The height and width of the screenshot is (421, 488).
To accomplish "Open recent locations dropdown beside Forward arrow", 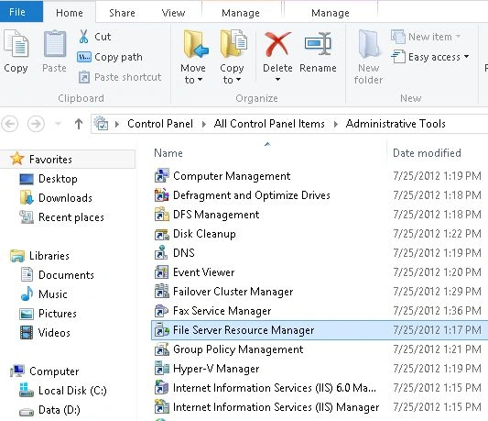I will click(58, 124).
